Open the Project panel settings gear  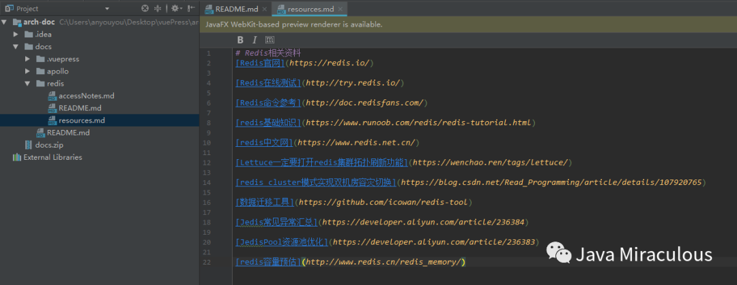[175, 8]
